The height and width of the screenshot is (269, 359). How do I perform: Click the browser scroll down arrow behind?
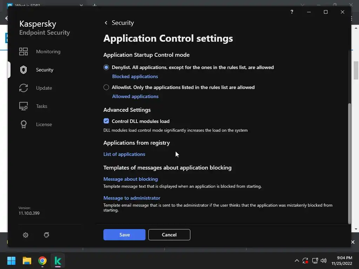click(356, 229)
